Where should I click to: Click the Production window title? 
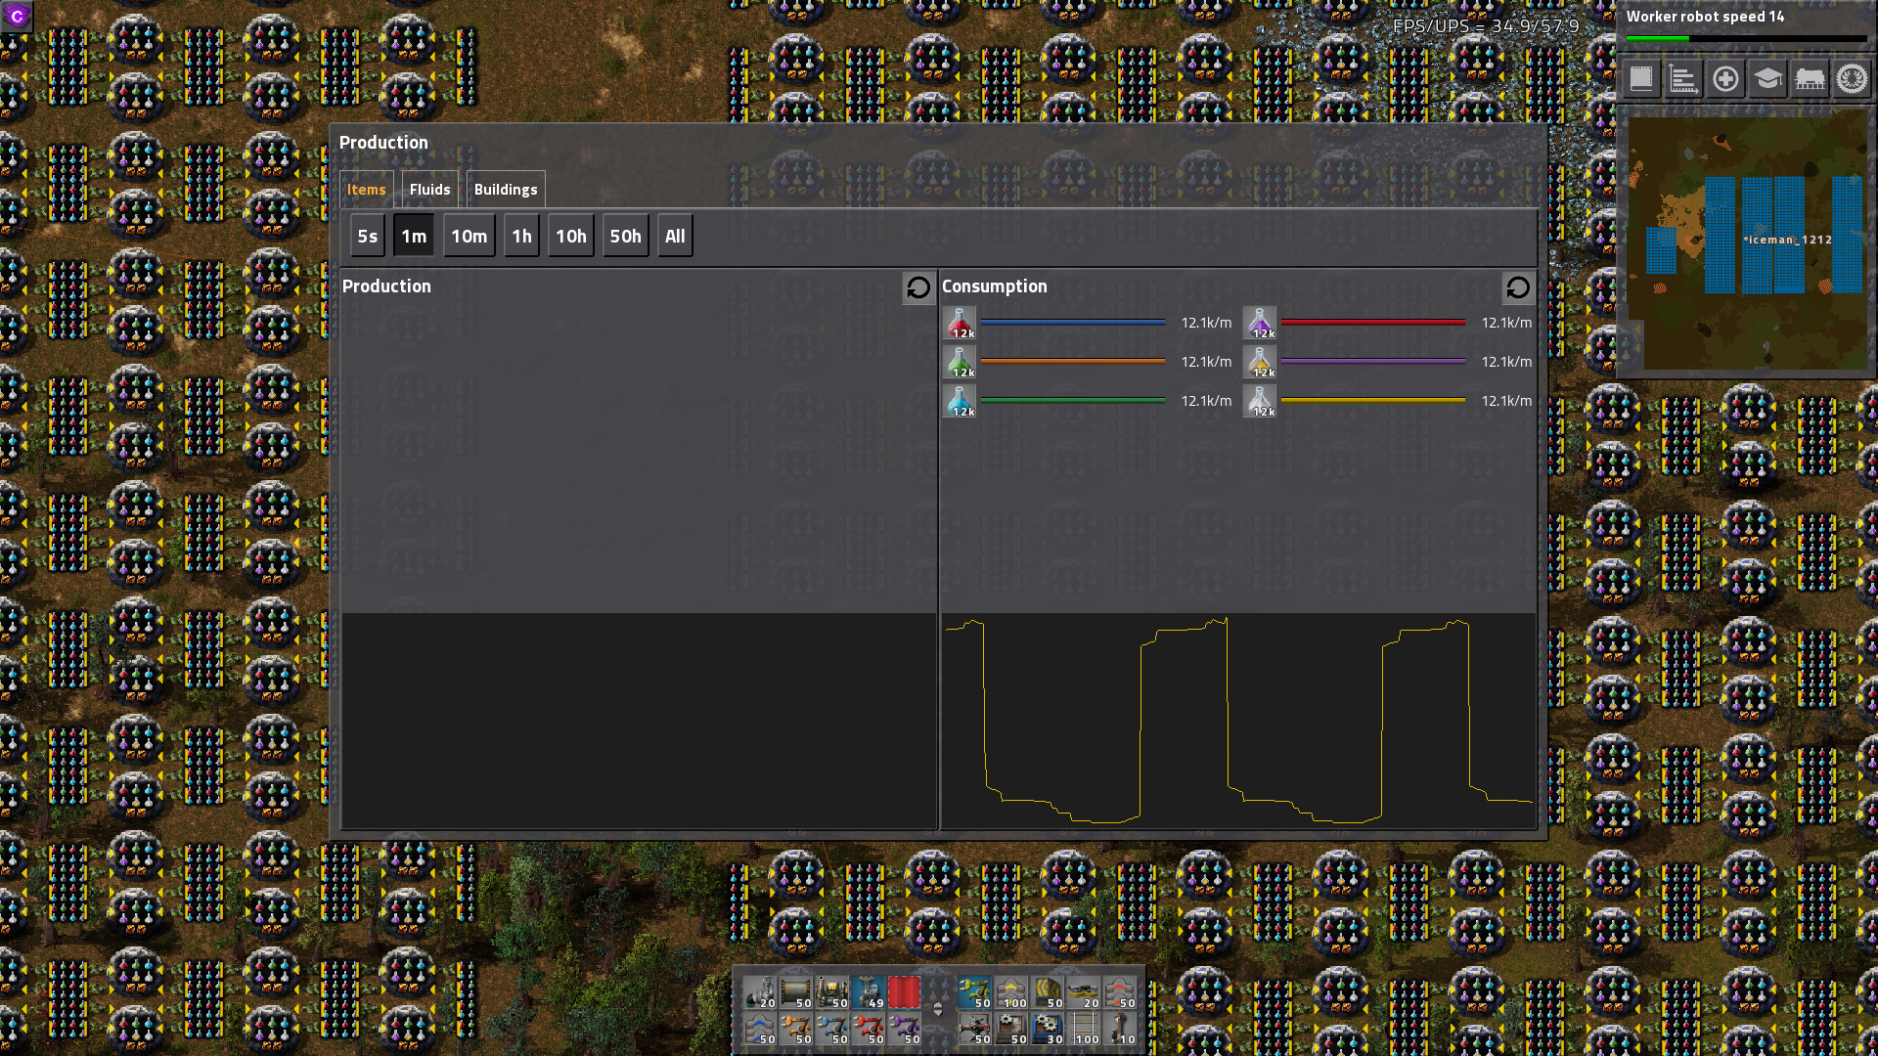pyautogui.click(x=383, y=143)
